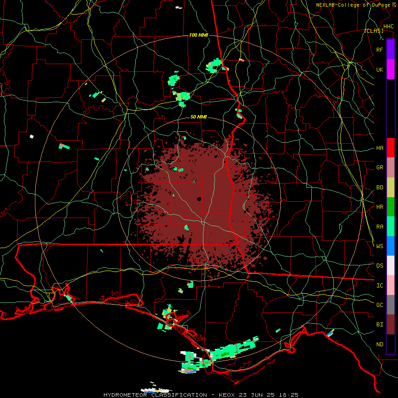Click the white DS legend swatch
The height and width of the screenshot is (398, 398).
tap(390, 265)
